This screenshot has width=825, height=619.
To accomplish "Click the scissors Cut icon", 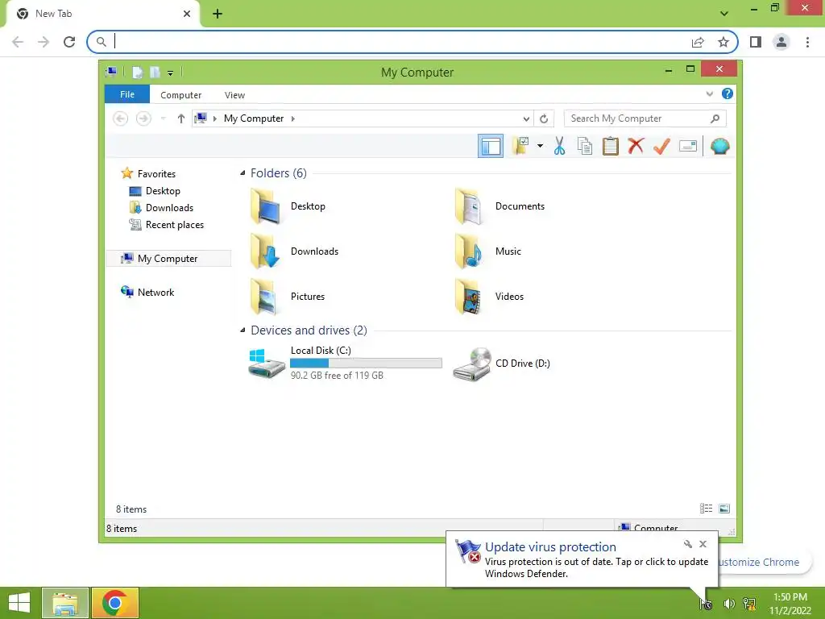I will click(x=559, y=146).
